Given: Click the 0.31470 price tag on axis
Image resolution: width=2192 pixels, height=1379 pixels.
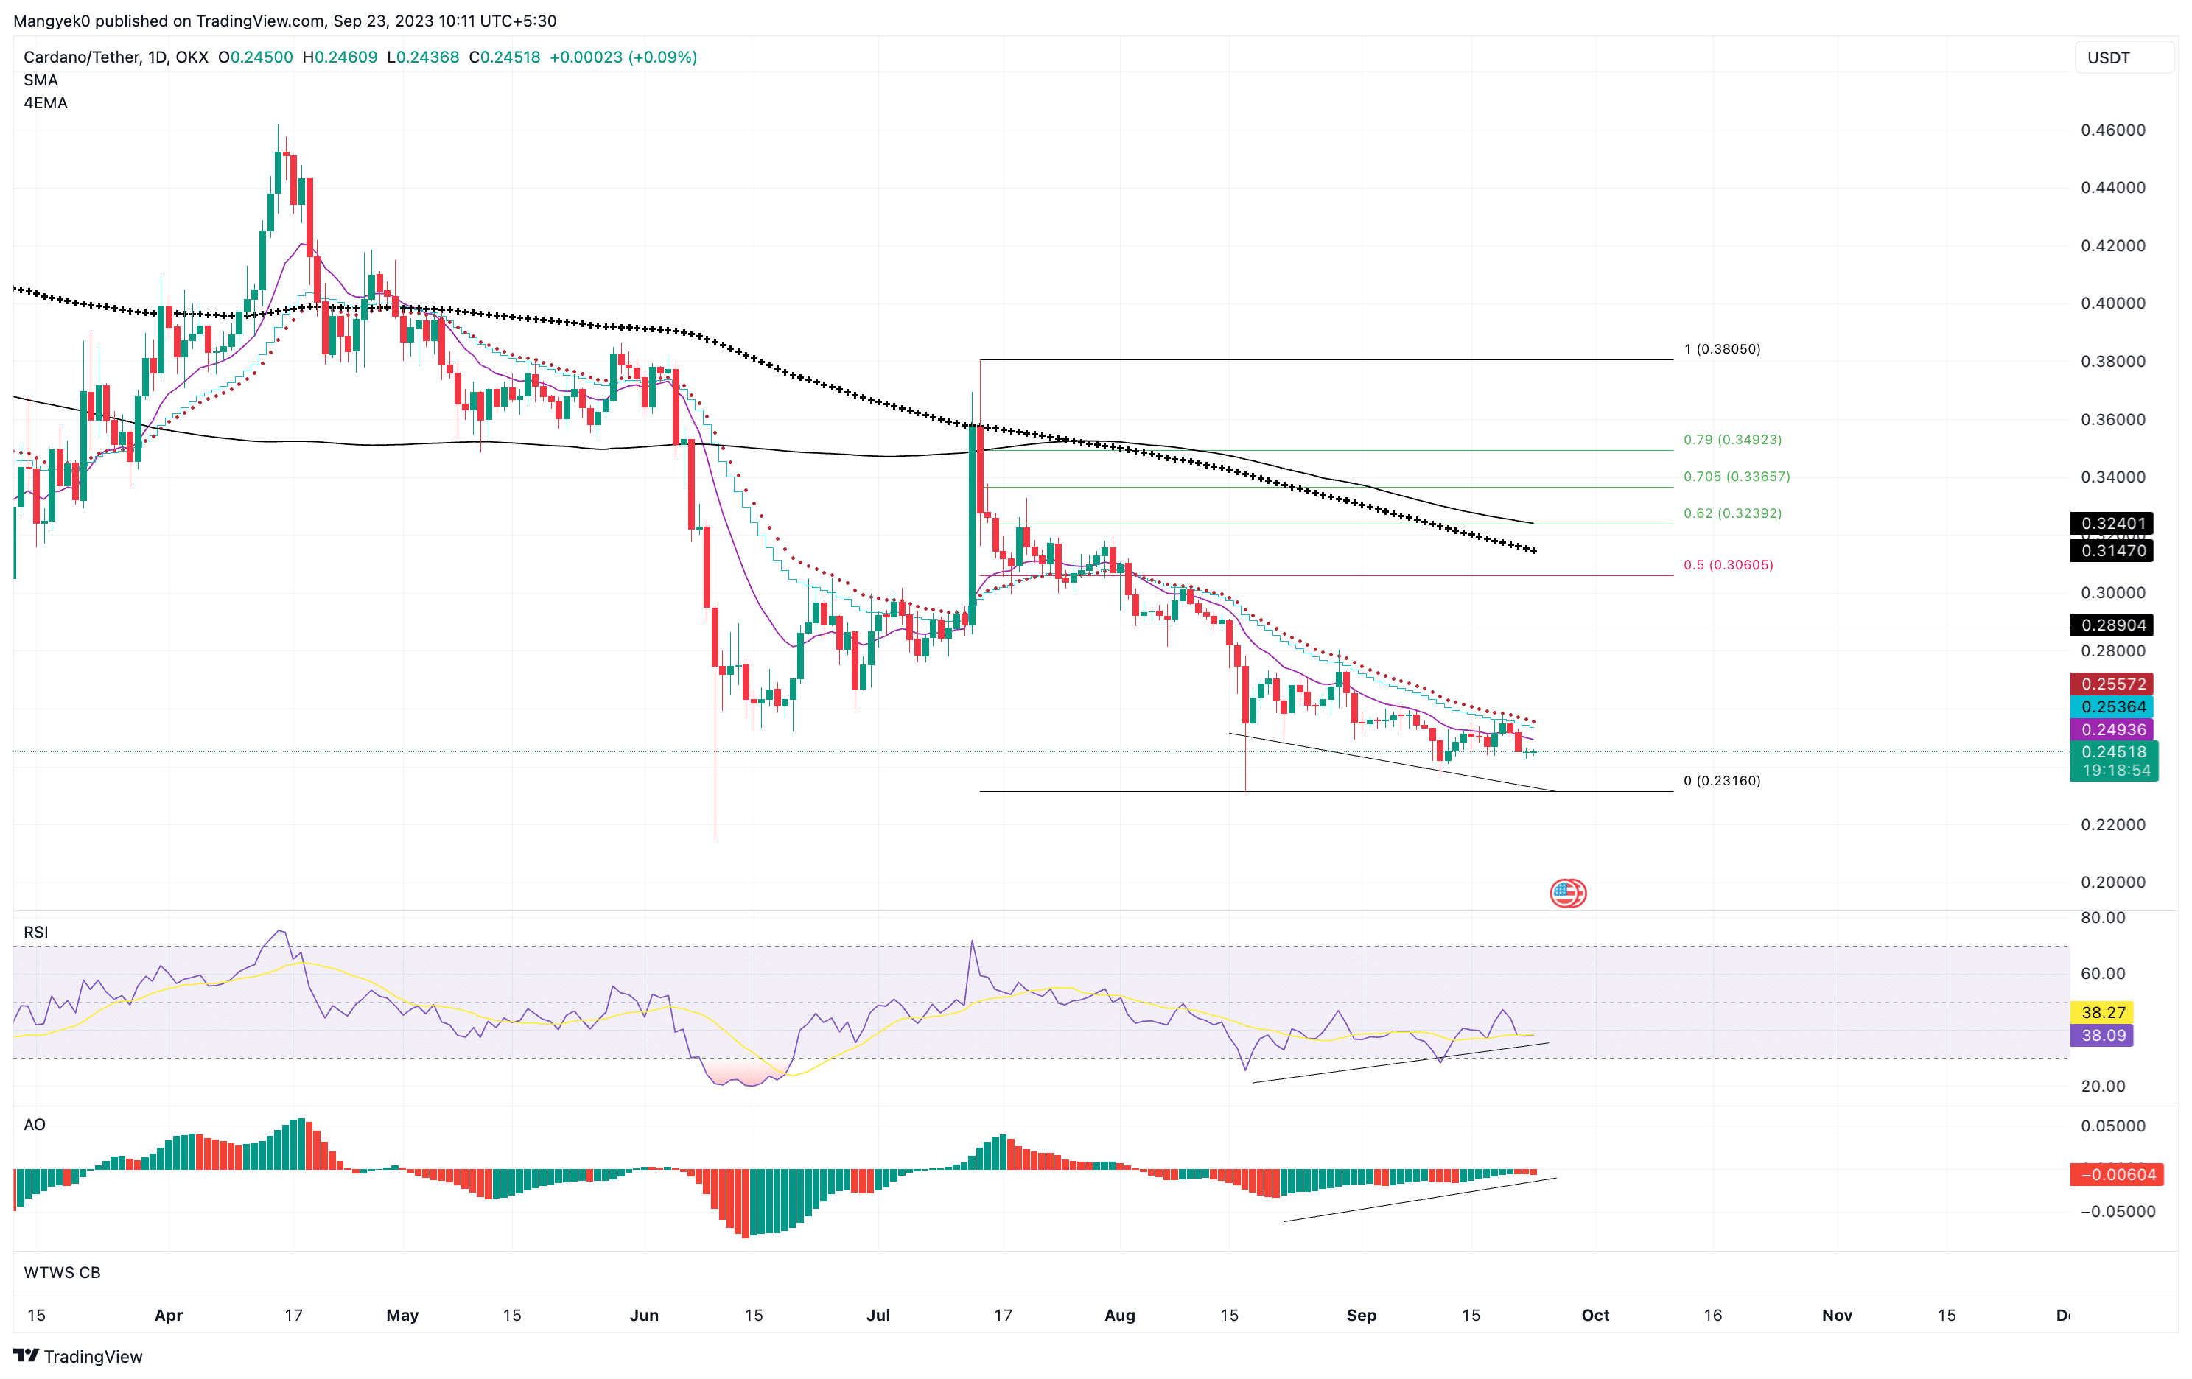Looking at the screenshot, I should [2112, 551].
